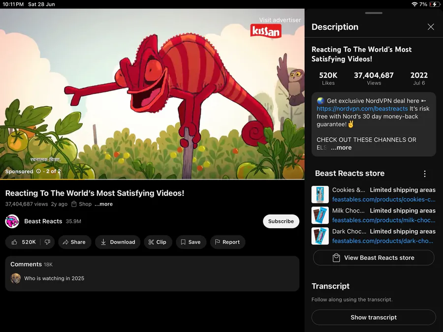View Beast Reacts store
The height and width of the screenshot is (332, 443).
(374, 258)
